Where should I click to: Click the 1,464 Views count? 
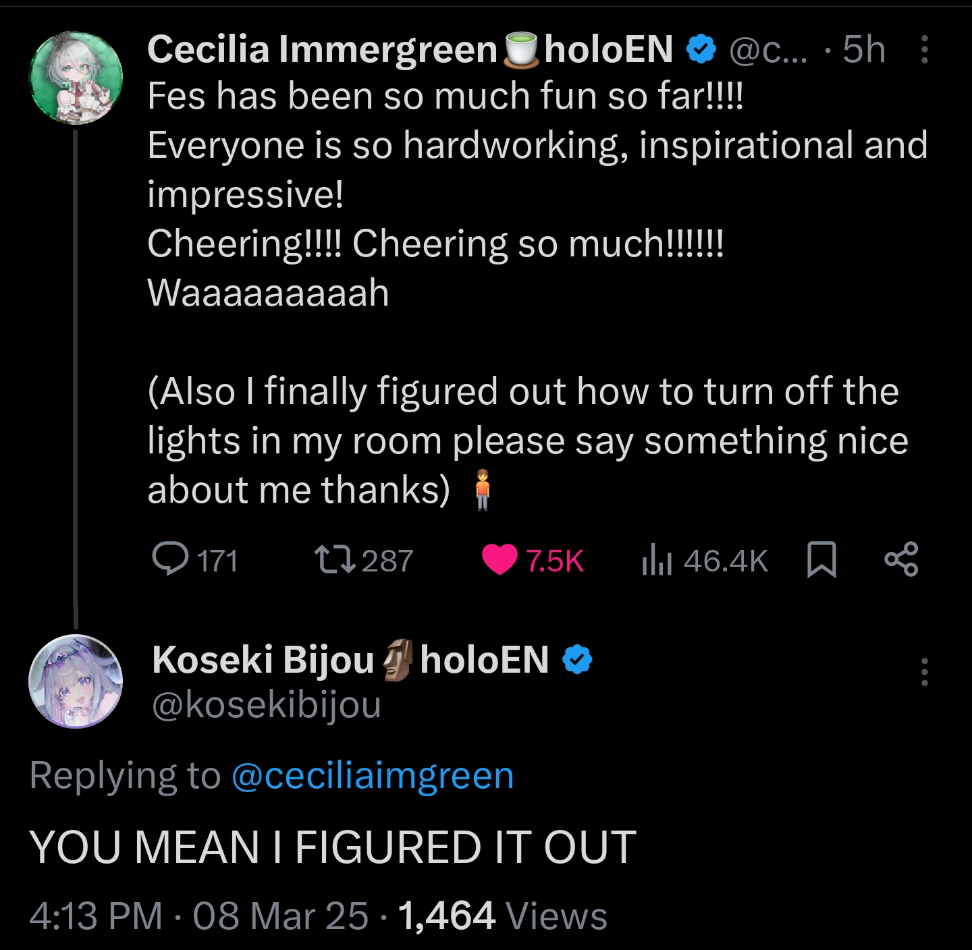pyautogui.click(x=503, y=916)
